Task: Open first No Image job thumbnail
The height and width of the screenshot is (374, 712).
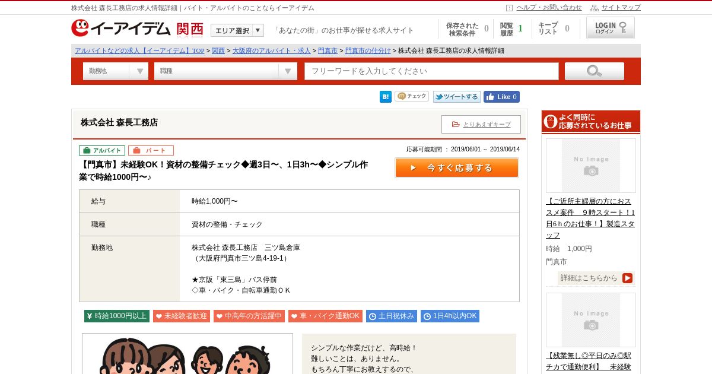Action: click(591, 166)
